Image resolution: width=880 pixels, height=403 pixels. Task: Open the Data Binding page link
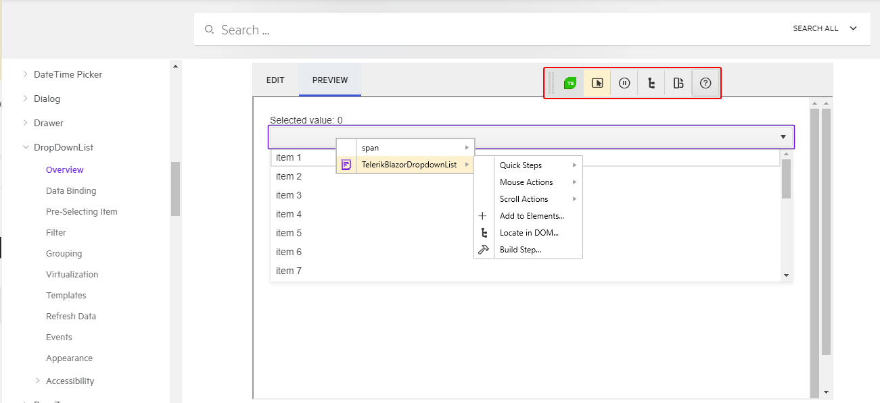[71, 190]
